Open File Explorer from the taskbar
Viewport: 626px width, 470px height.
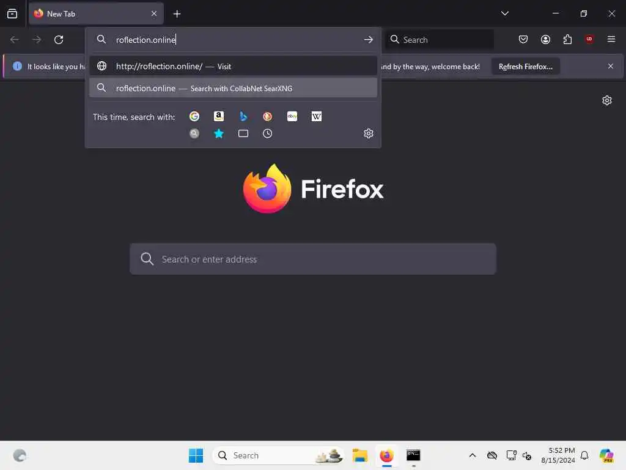[359, 455]
